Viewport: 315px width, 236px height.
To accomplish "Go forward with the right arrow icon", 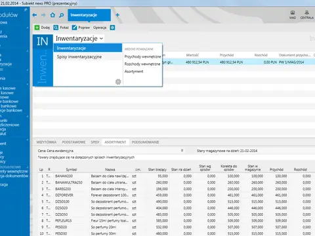I will [43, 15].
